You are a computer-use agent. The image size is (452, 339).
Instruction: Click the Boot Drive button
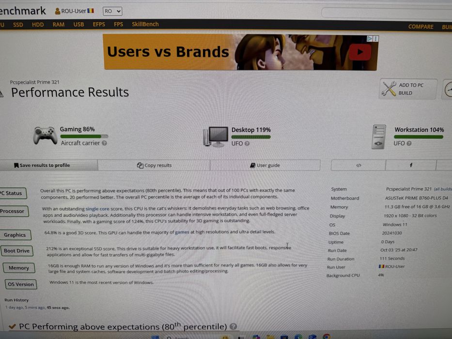17,251
